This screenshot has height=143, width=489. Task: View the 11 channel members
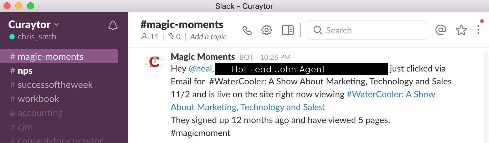150,37
